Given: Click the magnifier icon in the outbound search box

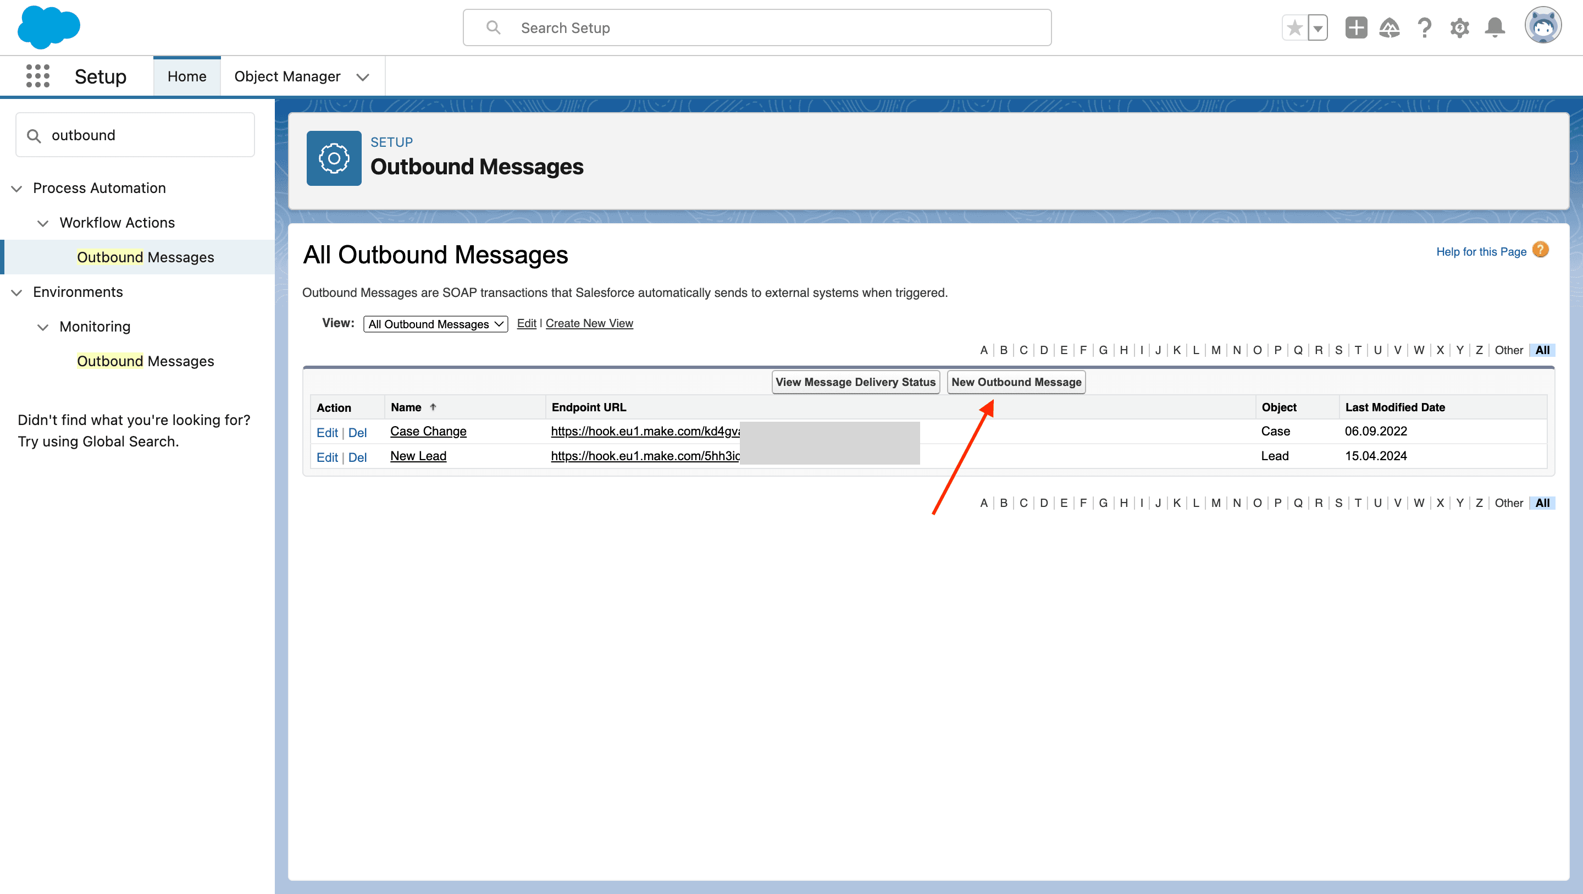Looking at the screenshot, I should [x=35, y=135].
